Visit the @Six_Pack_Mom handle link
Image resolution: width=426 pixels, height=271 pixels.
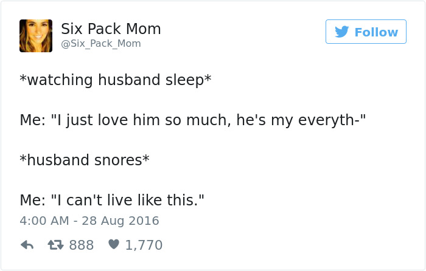pyautogui.click(x=100, y=44)
